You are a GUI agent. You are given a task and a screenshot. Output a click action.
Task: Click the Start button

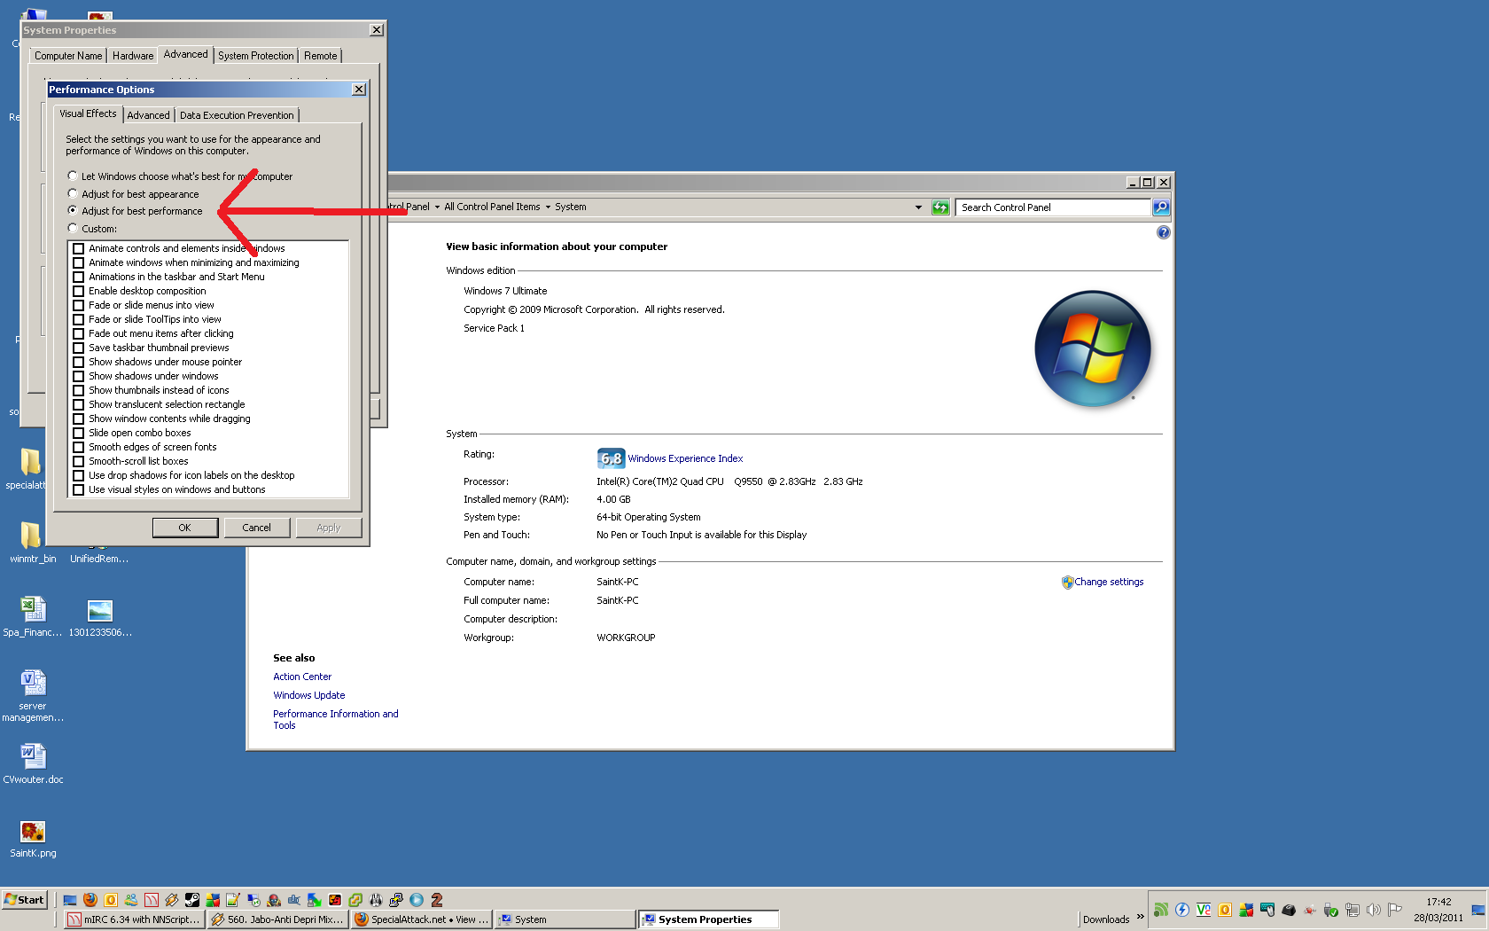pyautogui.click(x=25, y=900)
